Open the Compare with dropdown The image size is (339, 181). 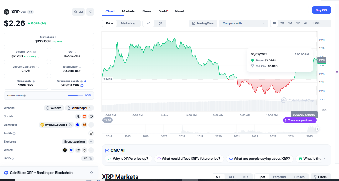(x=244, y=23)
